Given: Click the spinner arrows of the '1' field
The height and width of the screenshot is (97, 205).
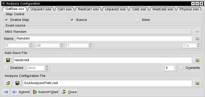Looking at the screenshot, I should coord(90,45).
